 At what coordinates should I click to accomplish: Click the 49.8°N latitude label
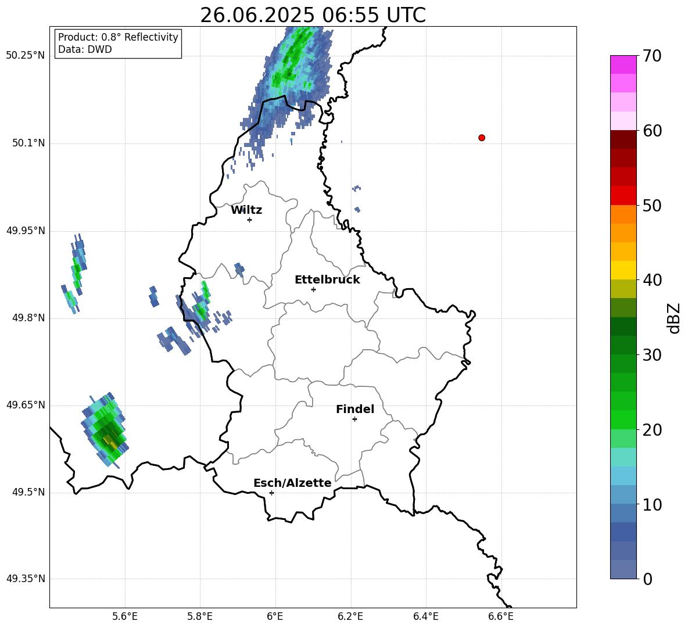(29, 318)
